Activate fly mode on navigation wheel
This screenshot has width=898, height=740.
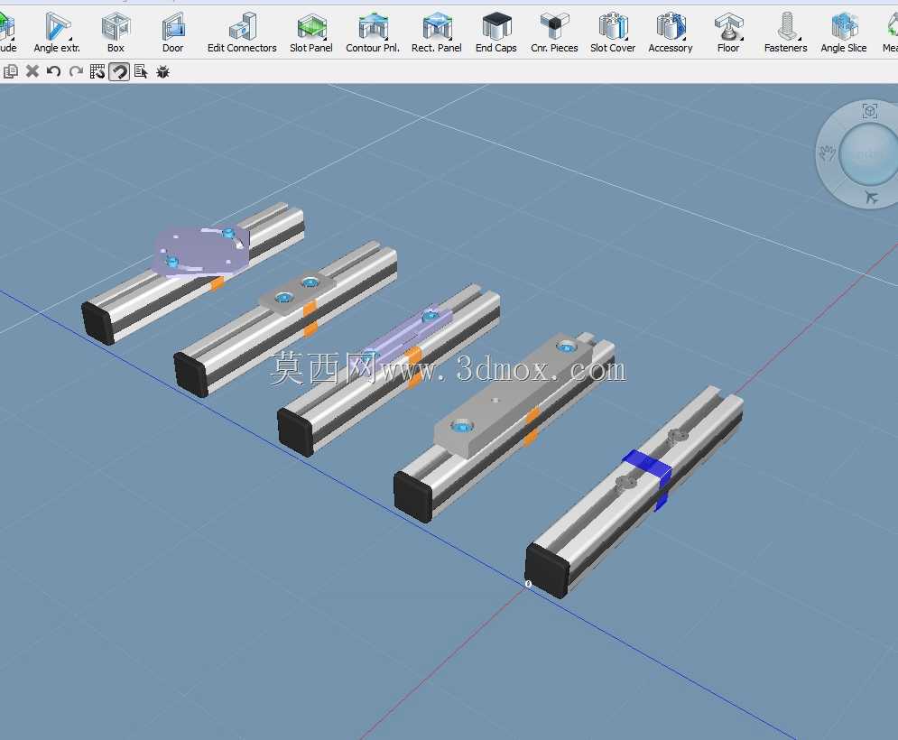tap(871, 198)
